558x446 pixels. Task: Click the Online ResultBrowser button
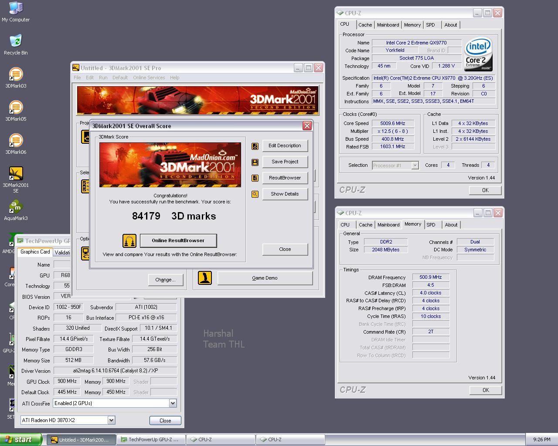[x=178, y=241]
